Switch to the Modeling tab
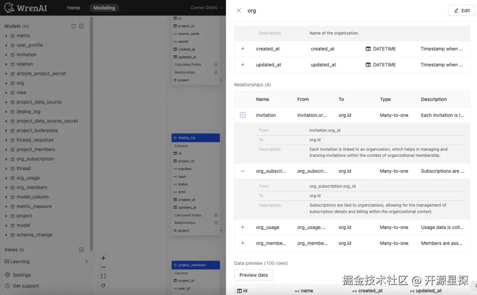The width and height of the screenshot is (477, 295). 104,8
